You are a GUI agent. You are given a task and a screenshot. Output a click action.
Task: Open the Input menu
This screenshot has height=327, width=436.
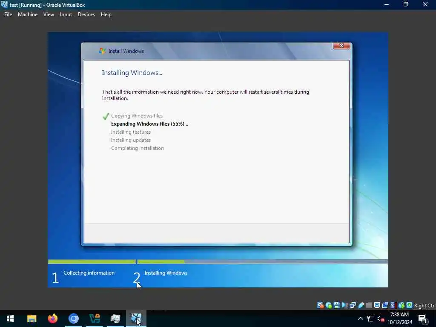(66, 14)
